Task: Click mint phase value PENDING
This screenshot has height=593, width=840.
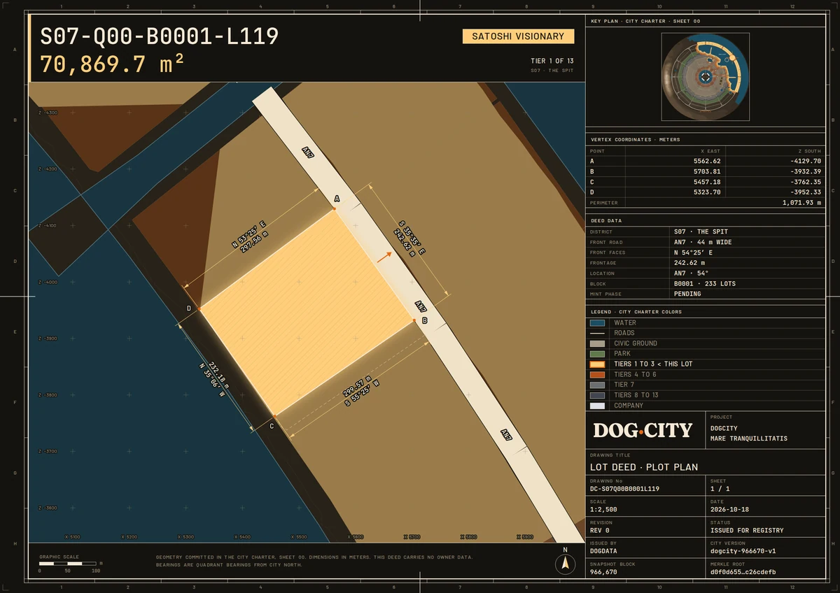Action: (687, 294)
